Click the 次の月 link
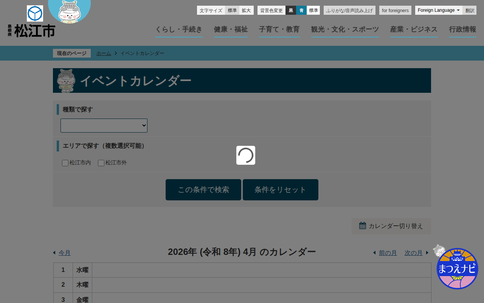 414,253
